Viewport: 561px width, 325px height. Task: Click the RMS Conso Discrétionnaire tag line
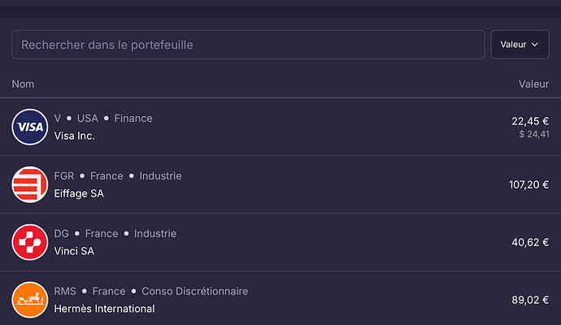click(151, 291)
